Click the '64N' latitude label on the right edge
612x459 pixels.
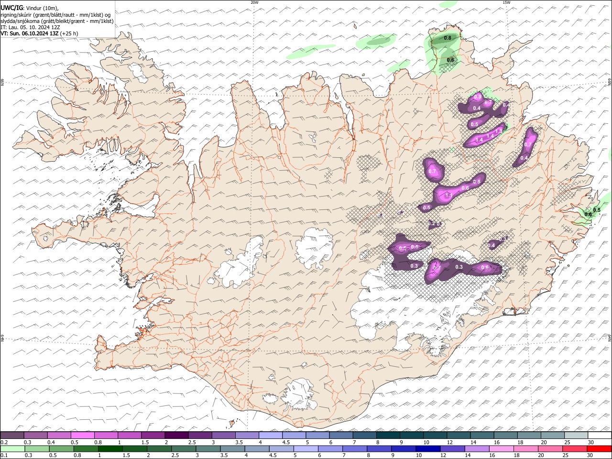[610, 338]
